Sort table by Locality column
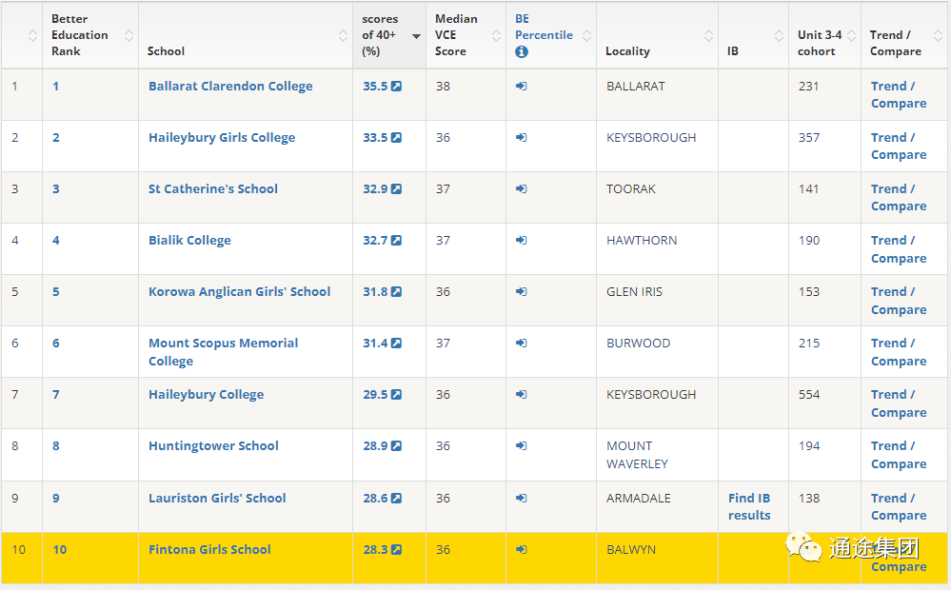 tap(708, 36)
